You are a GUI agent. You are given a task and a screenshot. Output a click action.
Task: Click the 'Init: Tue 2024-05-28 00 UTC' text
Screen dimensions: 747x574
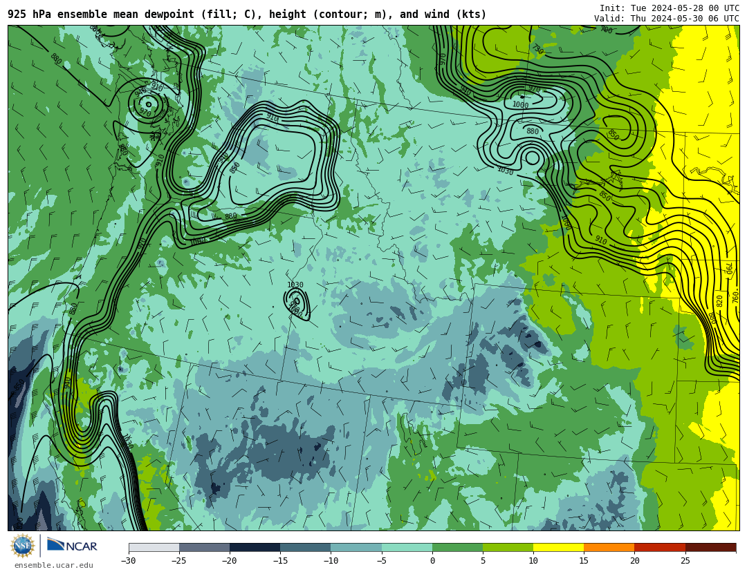coord(670,8)
